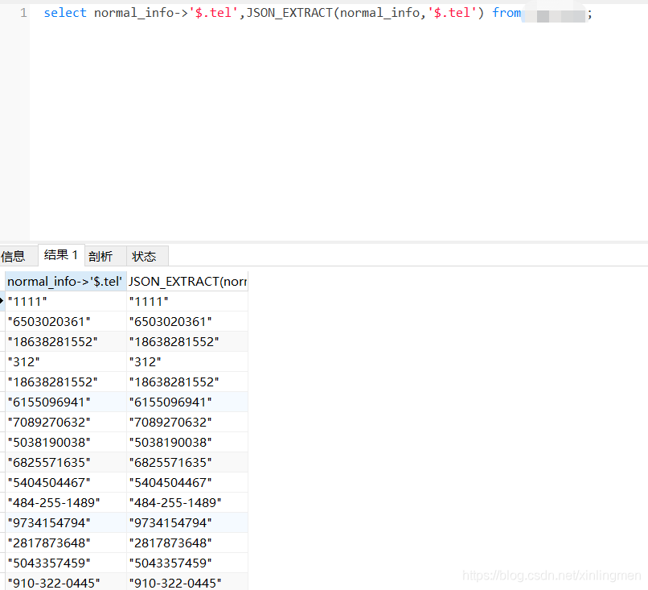
Task: Click line number 1 in the editor gutter
Action: tap(20, 12)
